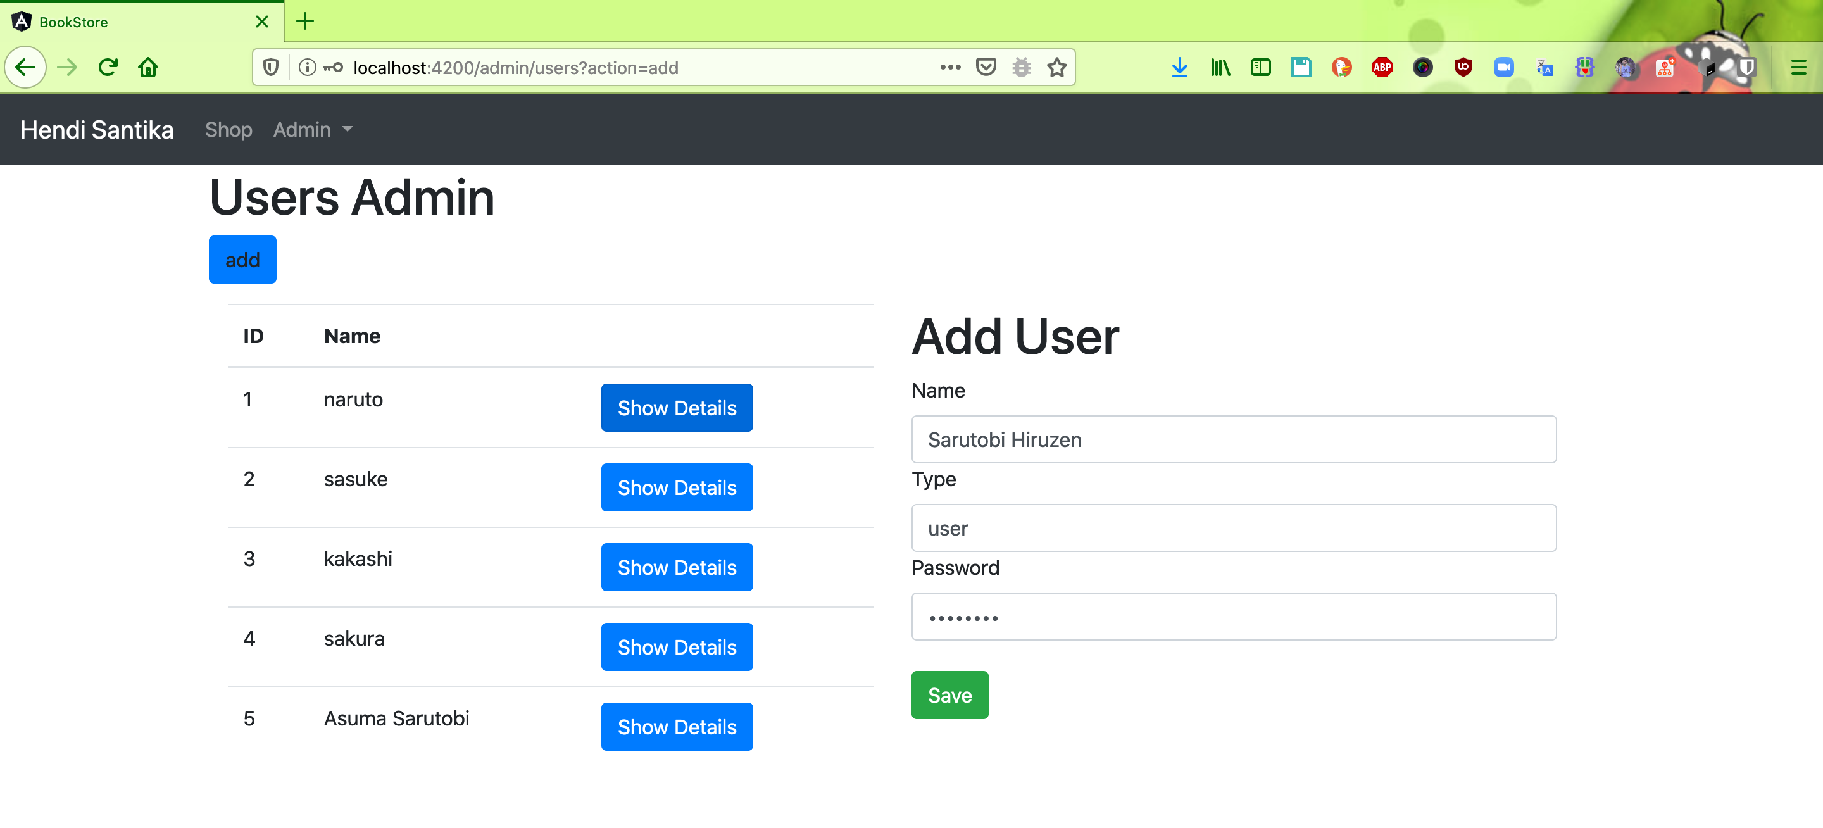The image size is (1823, 828).
Task: Expand the Admin dropdown menu
Action: tap(314, 129)
